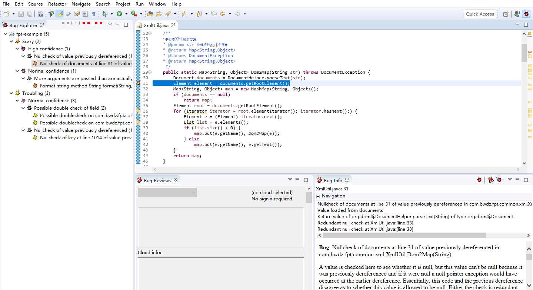Collapse the Scary (2) tree node

11,41
